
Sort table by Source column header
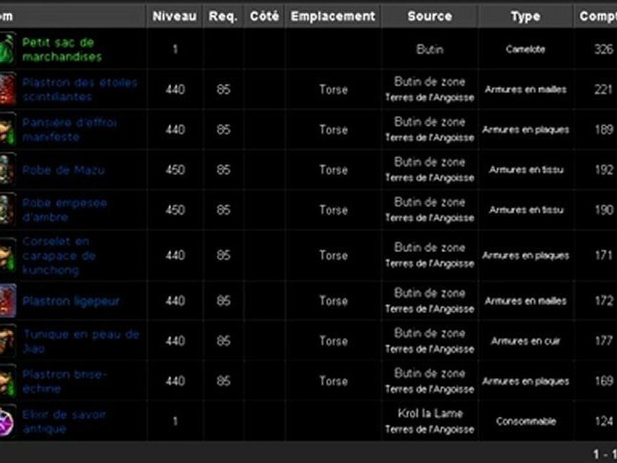pyautogui.click(x=430, y=16)
